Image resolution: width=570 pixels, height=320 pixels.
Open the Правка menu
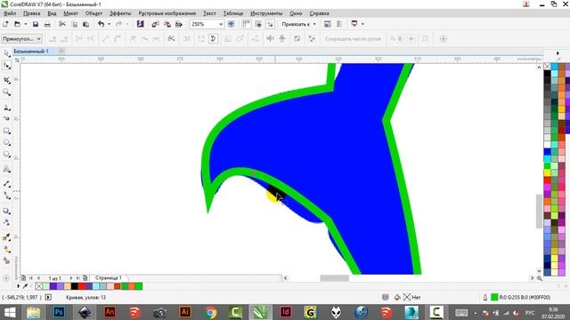pyautogui.click(x=32, y=13)
